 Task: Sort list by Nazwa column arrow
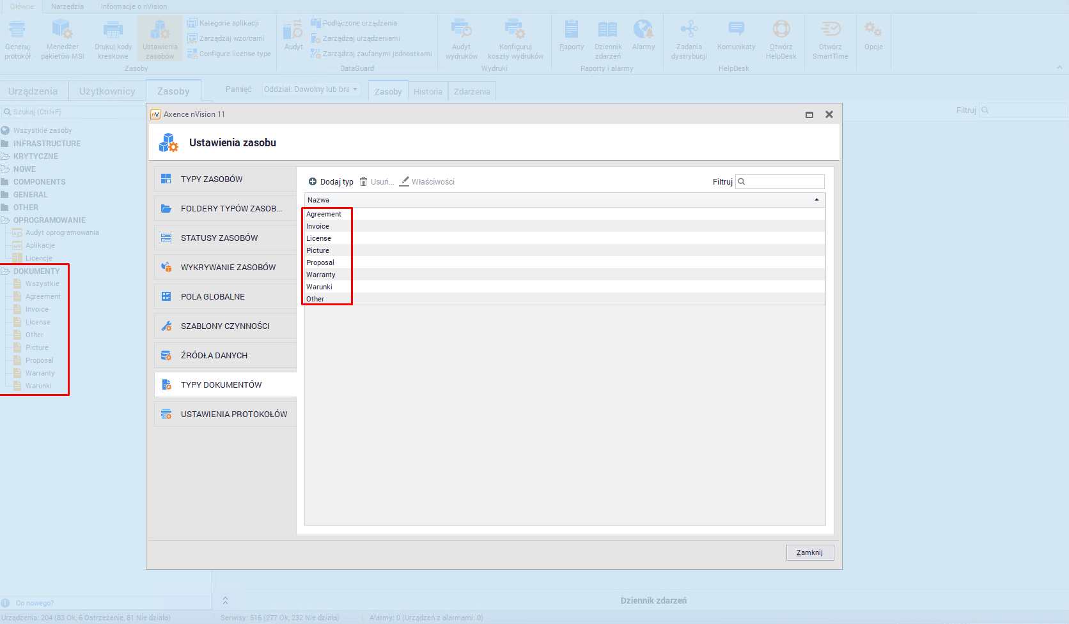816,200
